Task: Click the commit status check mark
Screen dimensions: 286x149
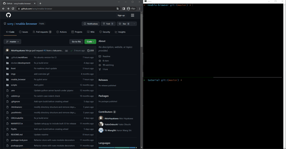Action: (71, 51)
